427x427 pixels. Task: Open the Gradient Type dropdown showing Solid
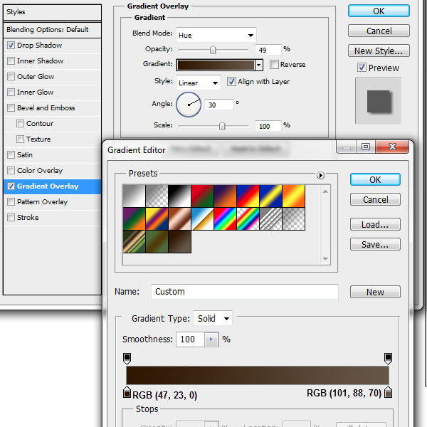(213, 318)
